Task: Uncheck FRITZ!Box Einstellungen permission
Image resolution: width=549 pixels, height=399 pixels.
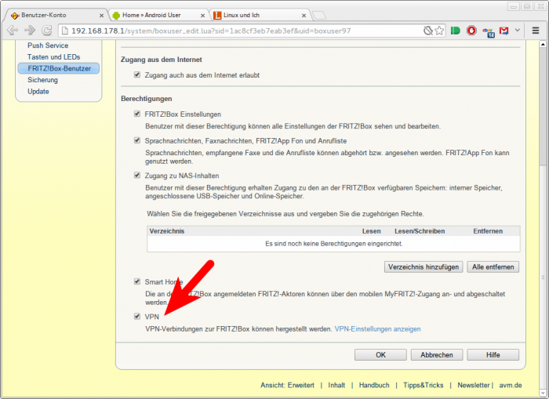Action: tap(137, 114)
